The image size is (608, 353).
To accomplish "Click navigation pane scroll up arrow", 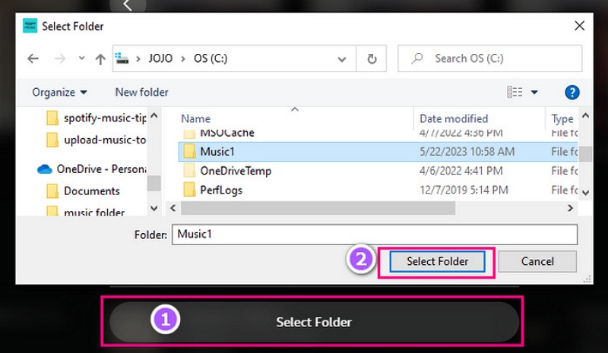I will tap(154, 115).
